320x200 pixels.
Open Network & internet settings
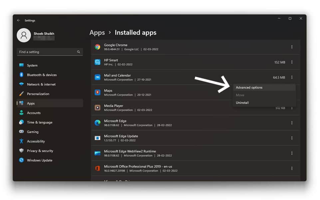tap(50, 84)
